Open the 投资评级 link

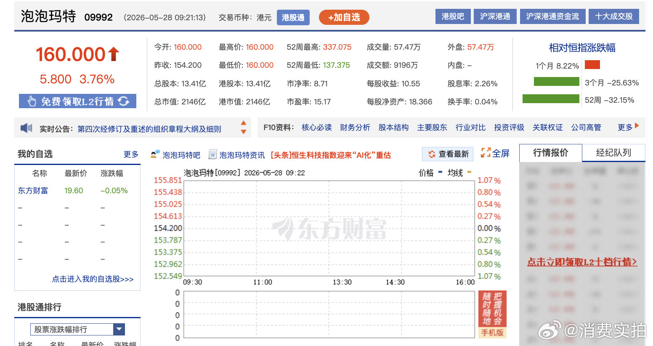(x=509, y=127)
